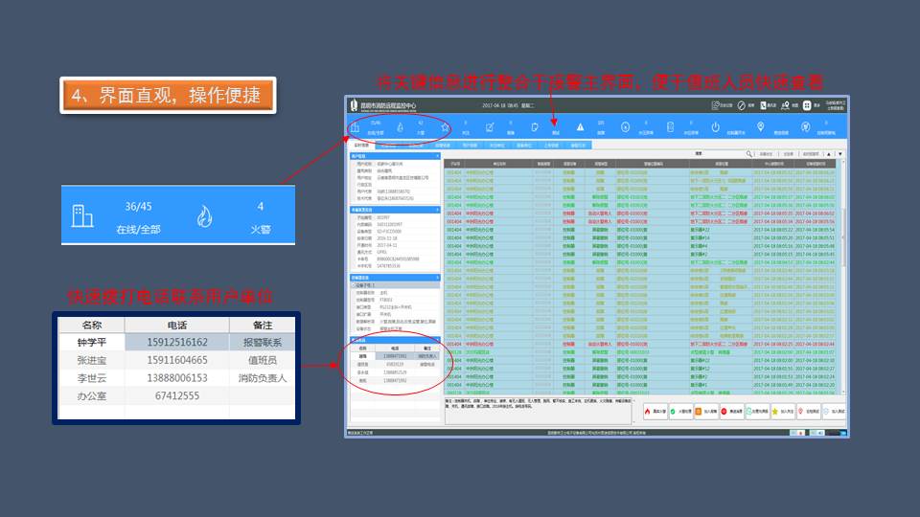Select phone number 15911604665
The height and width of the screenshot is (517, 920).
[177, 360]
